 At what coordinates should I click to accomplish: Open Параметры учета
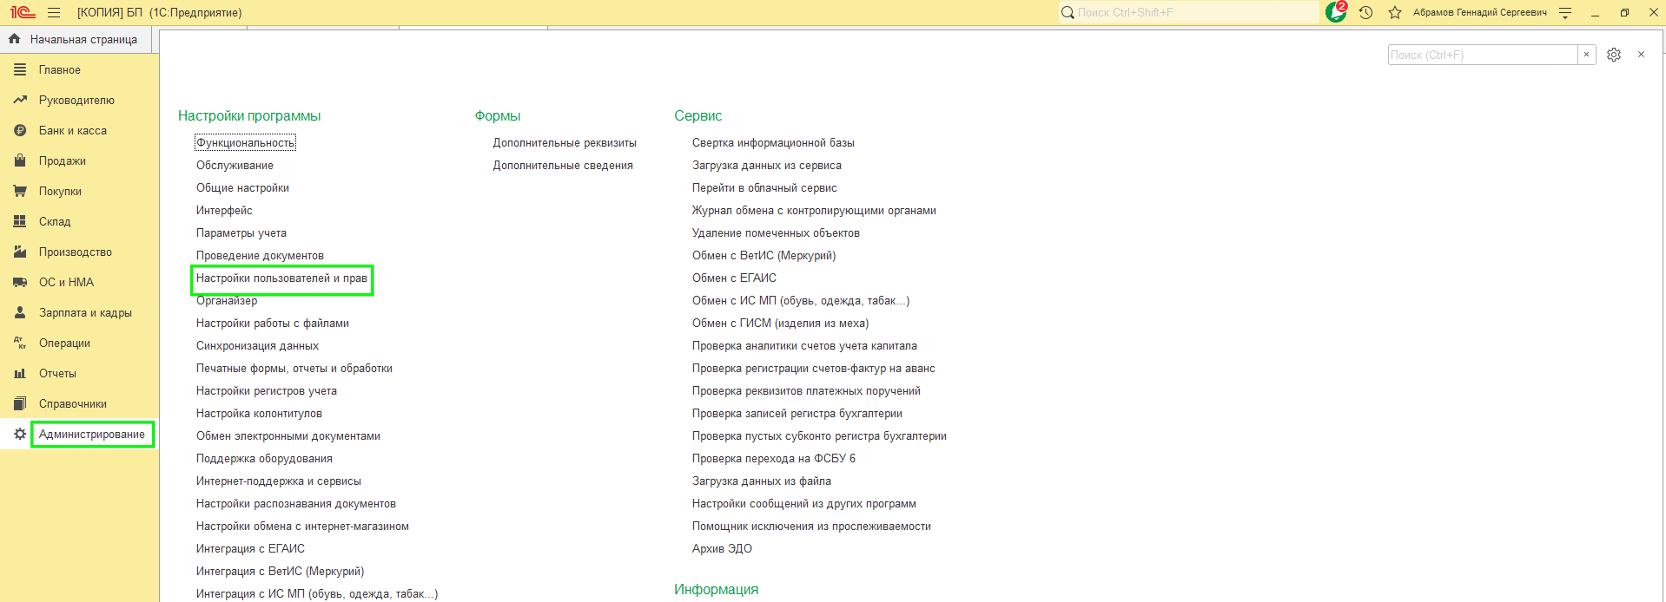pyautogui.click(x=241, y=232)
